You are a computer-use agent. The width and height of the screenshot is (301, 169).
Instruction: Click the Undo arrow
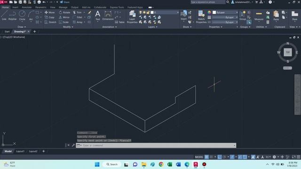click(44, 2)
